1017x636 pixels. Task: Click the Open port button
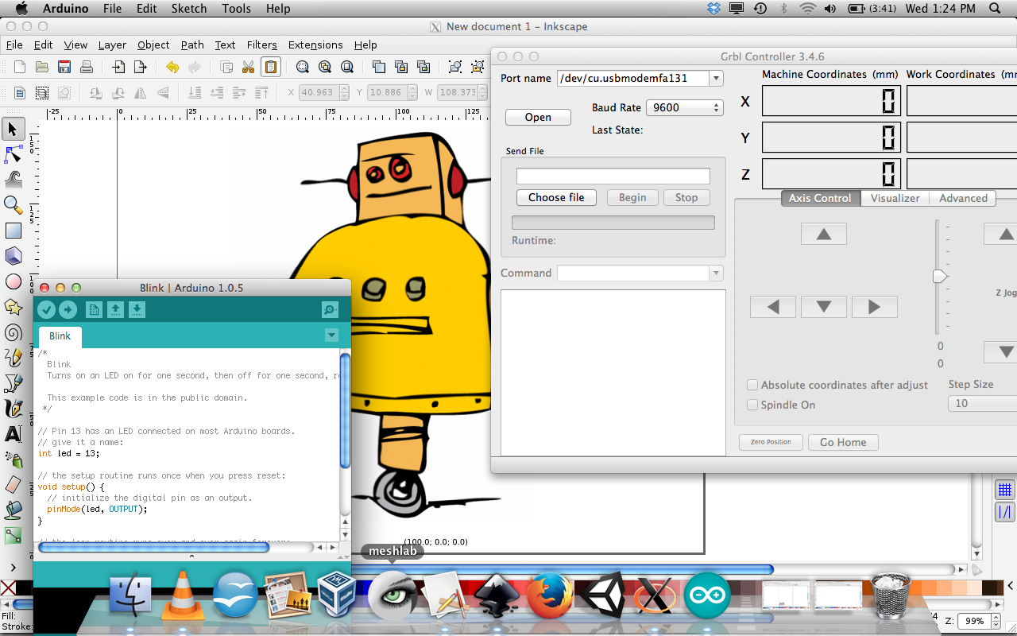click(538, 117)
